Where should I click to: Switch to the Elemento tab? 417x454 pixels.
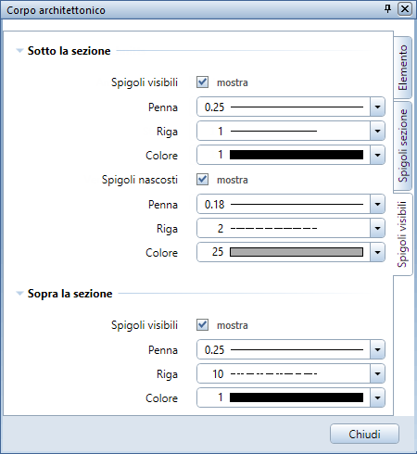[403, 68]
